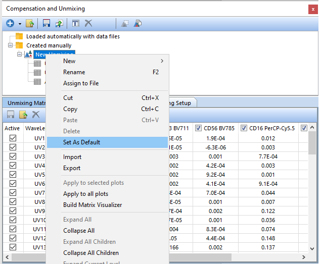
Task: Choose Export from context menu
Action: (x=107, y=168)
